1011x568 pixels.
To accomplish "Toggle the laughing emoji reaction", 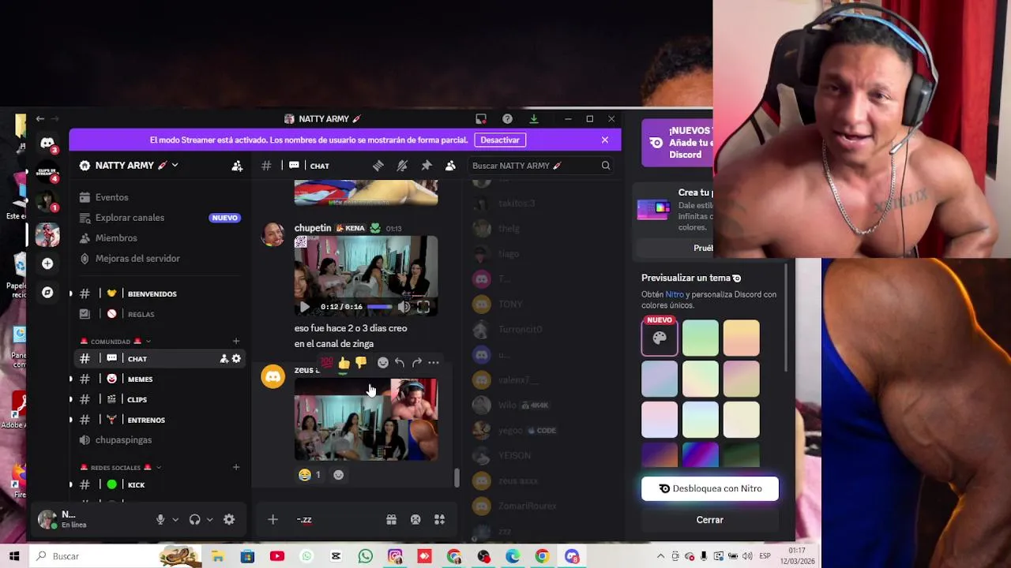I will 310,475.
